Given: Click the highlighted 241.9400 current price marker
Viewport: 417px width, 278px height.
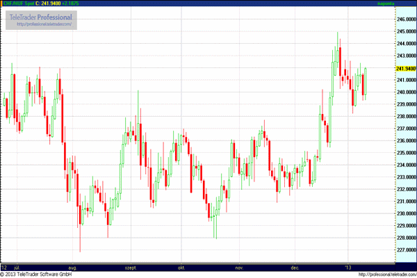Looking at the screenshot, I should tap(405, 69).
